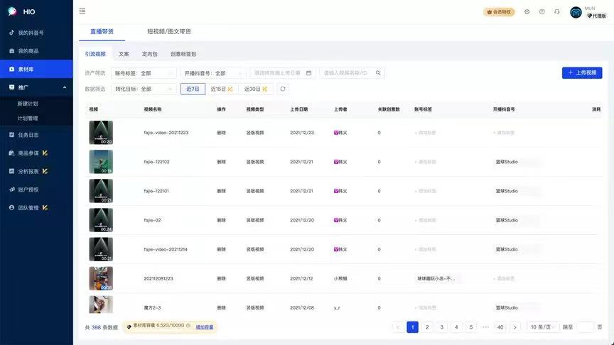
Task: Click the search magnifier icon
Action: [378, 73]
